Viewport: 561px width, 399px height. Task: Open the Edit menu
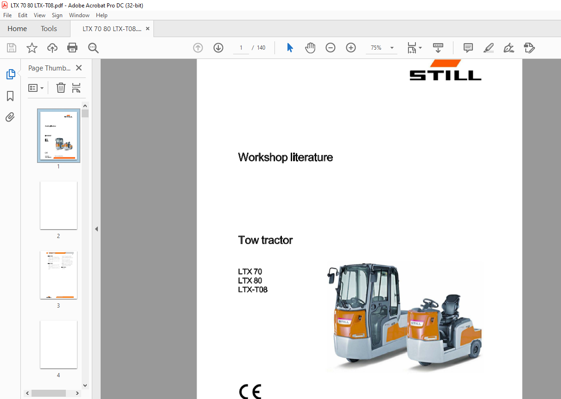[23, 15]
